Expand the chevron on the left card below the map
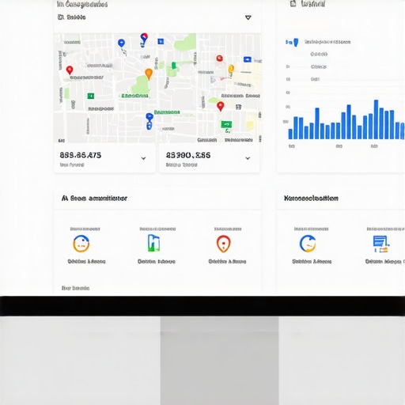The width and height of the screenshot is (405, 405). (143, 158)
